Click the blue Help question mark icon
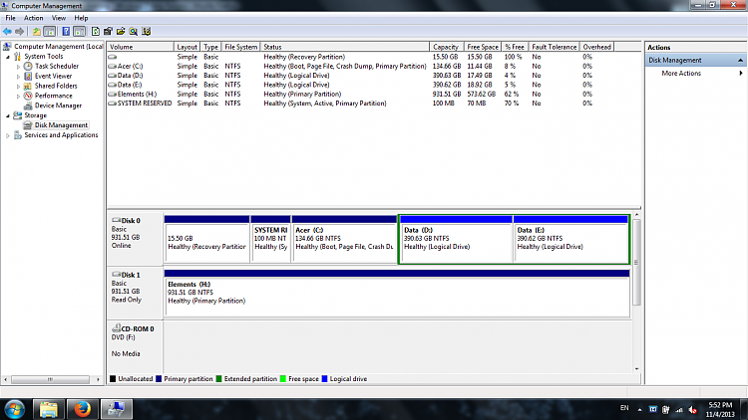Screen dimensions: 748x420 (x=66, y=32)
